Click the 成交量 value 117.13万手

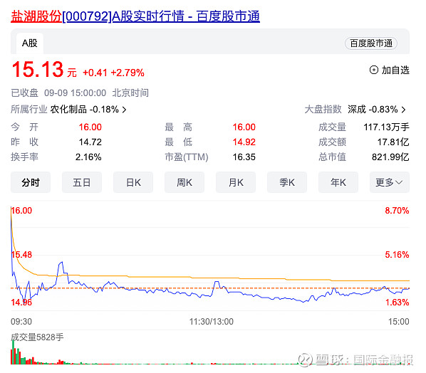386,127
